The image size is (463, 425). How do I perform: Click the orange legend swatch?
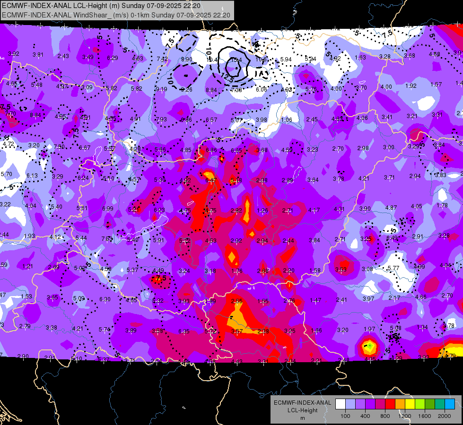coord(400,404)
